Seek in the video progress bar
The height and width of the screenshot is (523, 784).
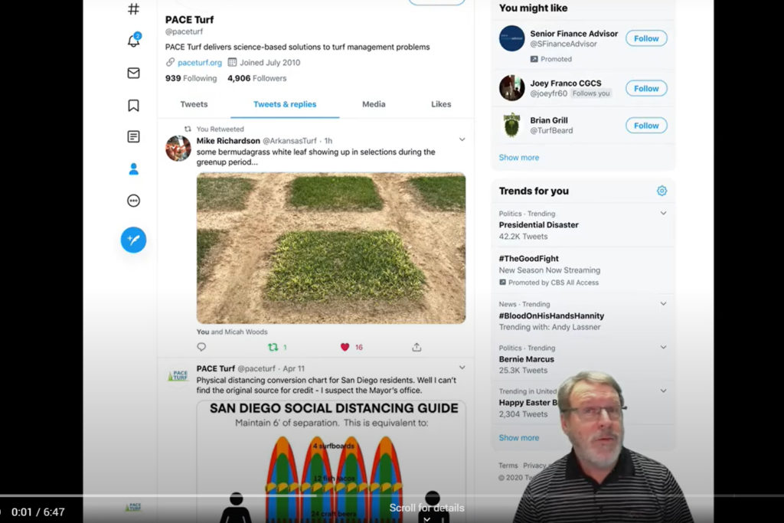(392, 495)
